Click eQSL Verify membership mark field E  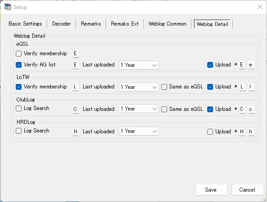[76, 53]
